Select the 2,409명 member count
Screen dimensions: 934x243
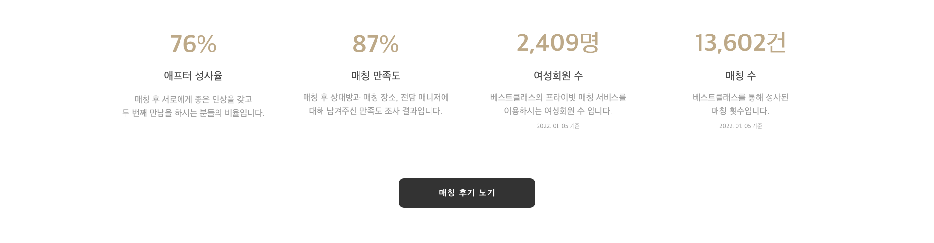(558, 42)
